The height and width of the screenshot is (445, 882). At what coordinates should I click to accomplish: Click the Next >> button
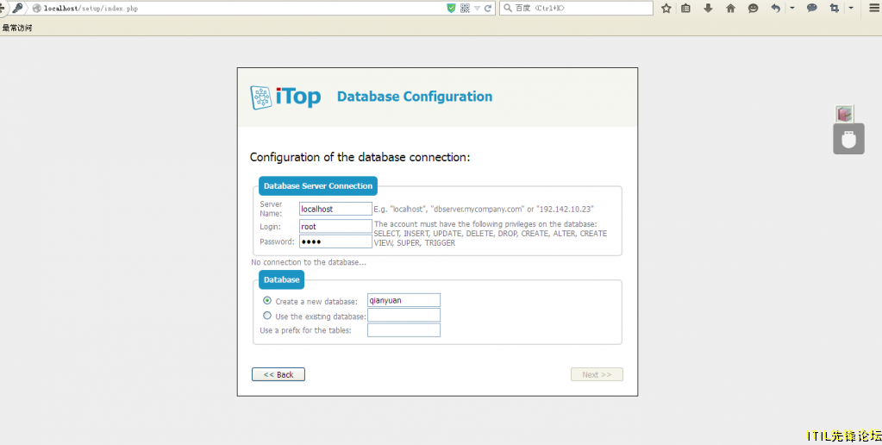597,374
